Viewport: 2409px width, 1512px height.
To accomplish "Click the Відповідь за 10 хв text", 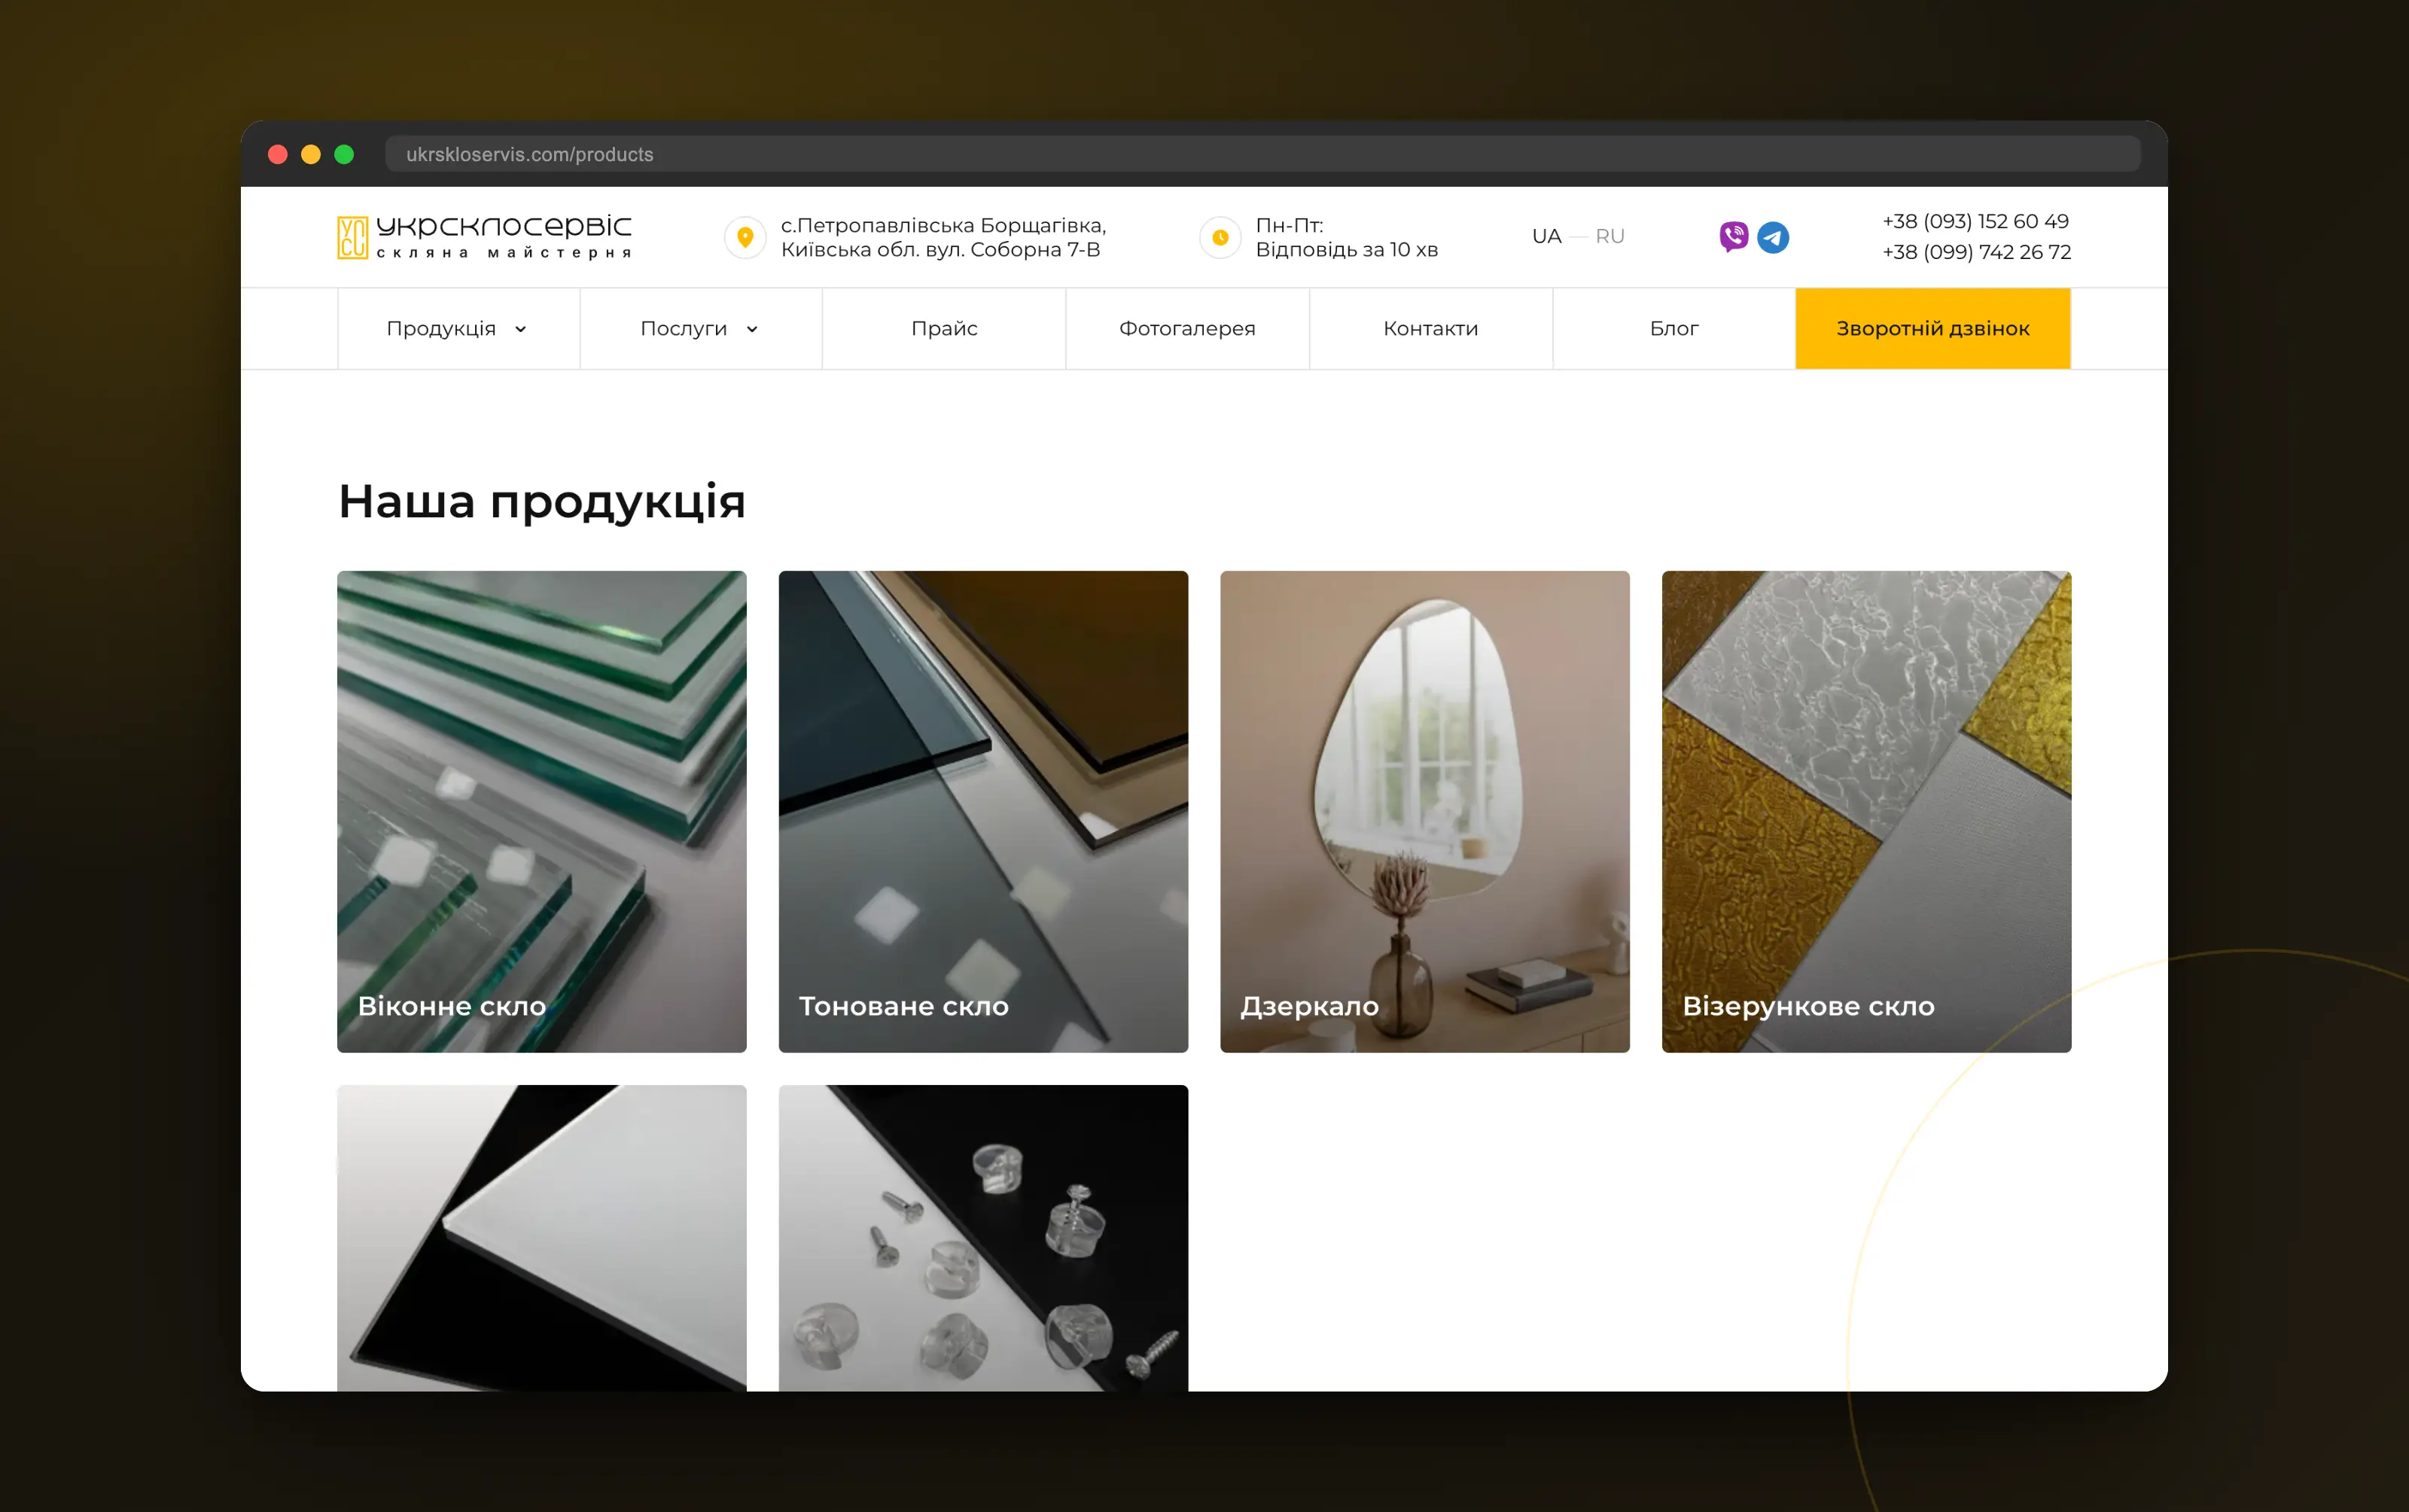I will (1347, 250).
